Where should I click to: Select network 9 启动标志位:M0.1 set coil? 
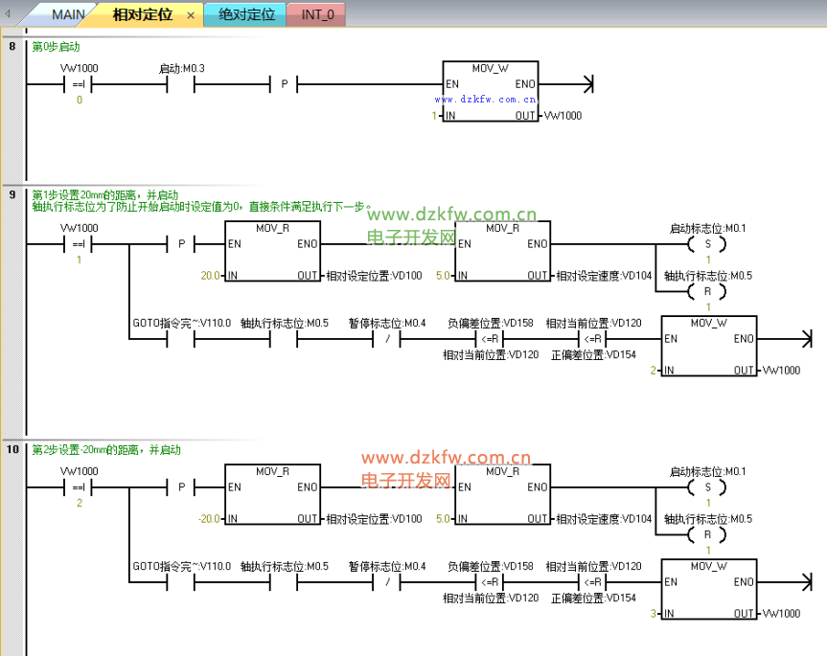(x=708, y=244)
